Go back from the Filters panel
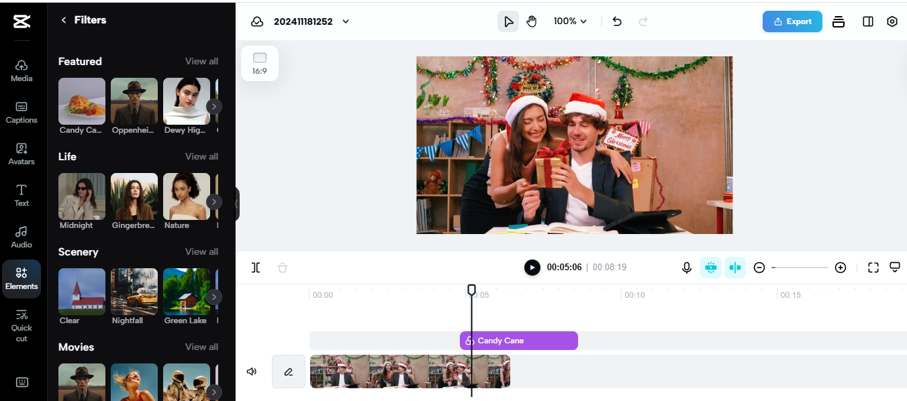This screenshot has width=907, height=401. 64,20
